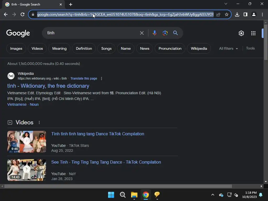Open Windows taskbar search

123,195
